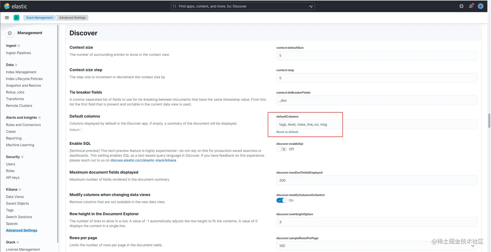Open Snapshot and Restore
This screenshot has height=252, width=491.
(23, 85)
